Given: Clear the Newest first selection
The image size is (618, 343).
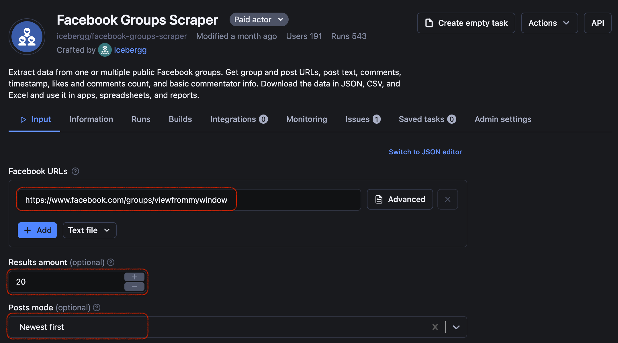Looking at the screenshot, I should pyautogui.click(x=435, y=327).
